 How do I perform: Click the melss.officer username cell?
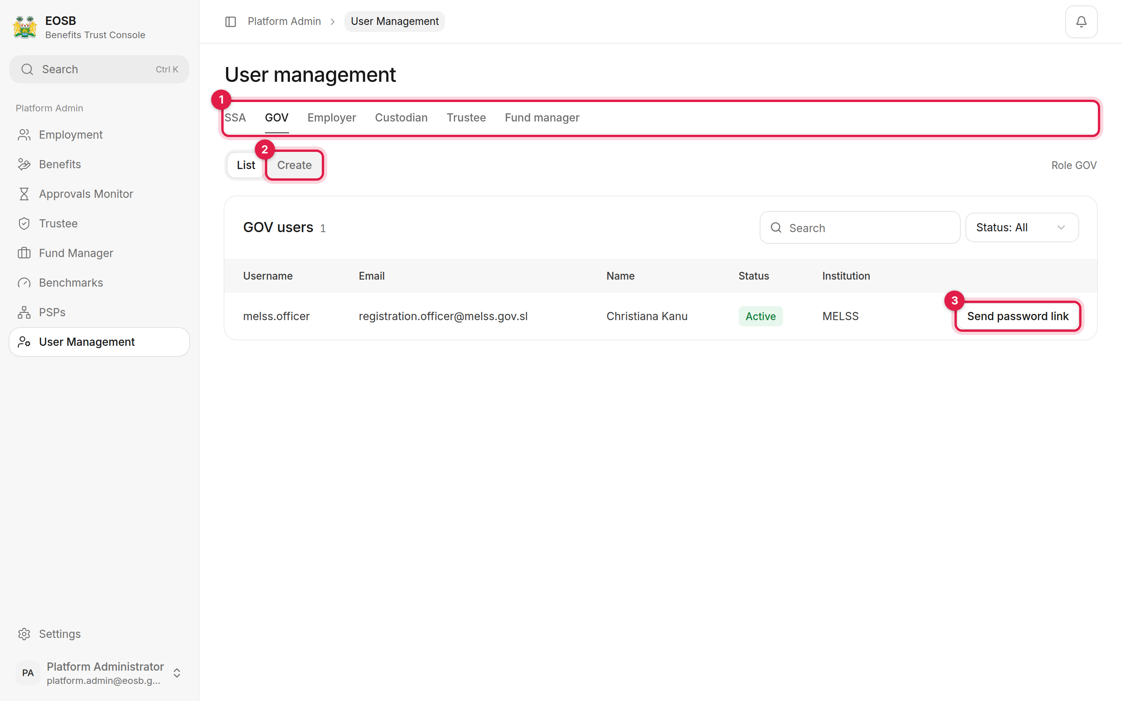click(276, 316)
